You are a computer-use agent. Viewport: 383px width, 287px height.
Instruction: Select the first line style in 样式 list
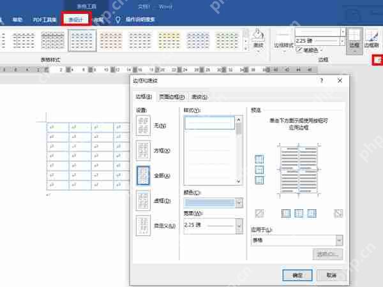pyautogui.click(x=209, y=122)
